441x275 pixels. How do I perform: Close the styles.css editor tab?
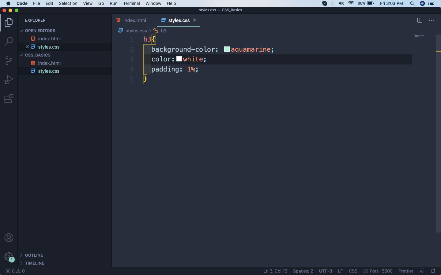click(194, 20)
